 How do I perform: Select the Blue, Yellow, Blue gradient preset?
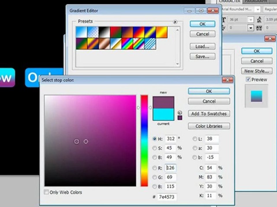pyautogui.click(x=150, y=32)
